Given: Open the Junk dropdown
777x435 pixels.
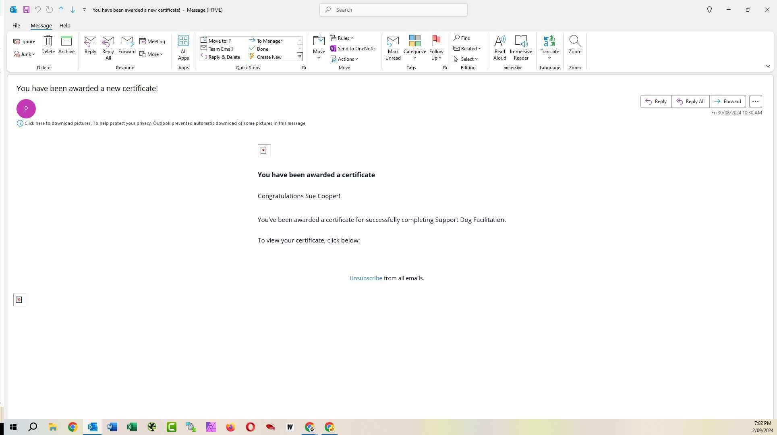Looking at the screenshot, I should click(x=24, y=54).
